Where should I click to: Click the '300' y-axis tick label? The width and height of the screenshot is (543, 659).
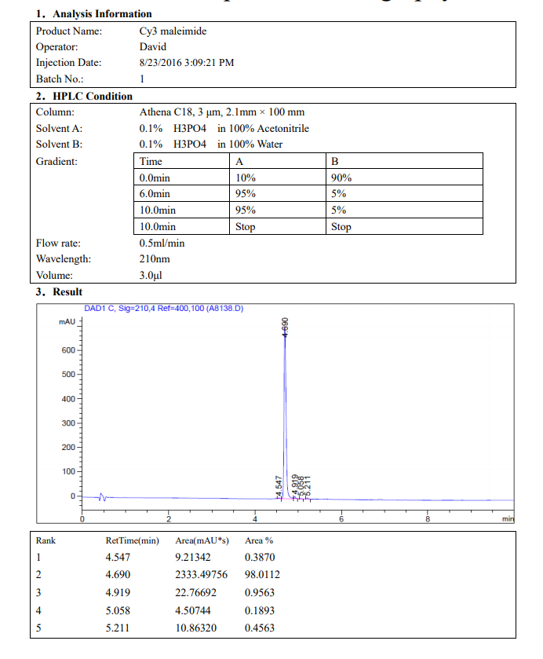coord(68,423)
